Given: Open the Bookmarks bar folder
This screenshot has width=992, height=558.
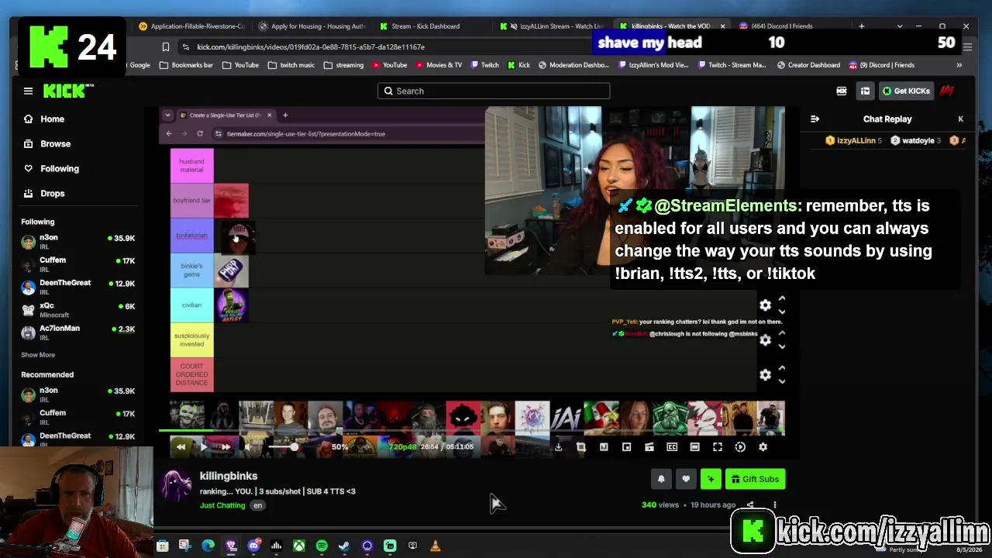Looking at the screenshot, I should (186, 65).
